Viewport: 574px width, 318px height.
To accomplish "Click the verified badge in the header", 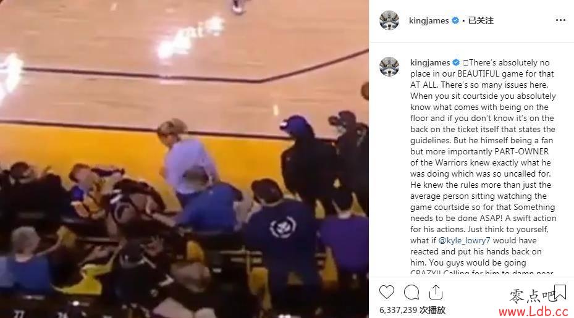I will (455, 20).
